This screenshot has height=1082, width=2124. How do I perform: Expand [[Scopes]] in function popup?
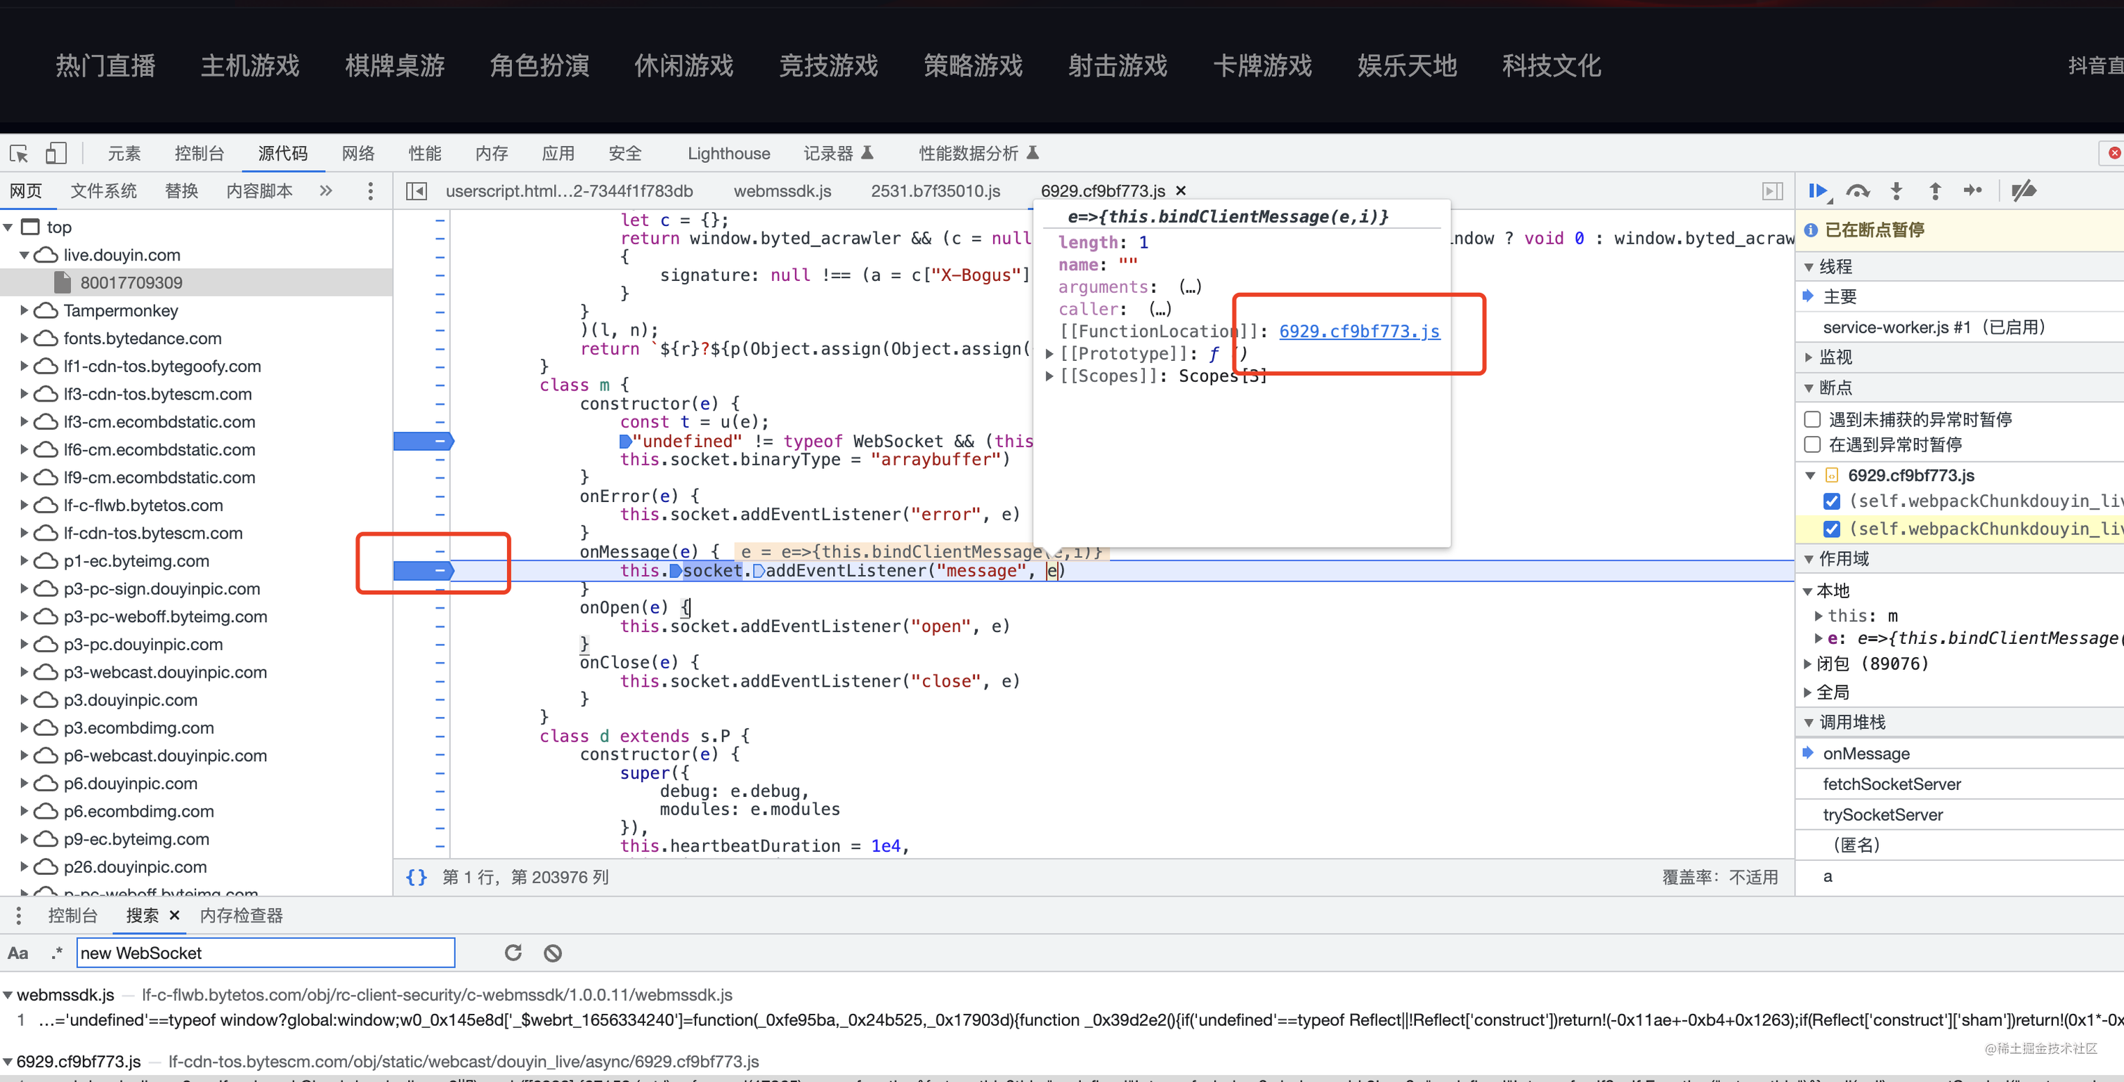(x=1049, y=376)
